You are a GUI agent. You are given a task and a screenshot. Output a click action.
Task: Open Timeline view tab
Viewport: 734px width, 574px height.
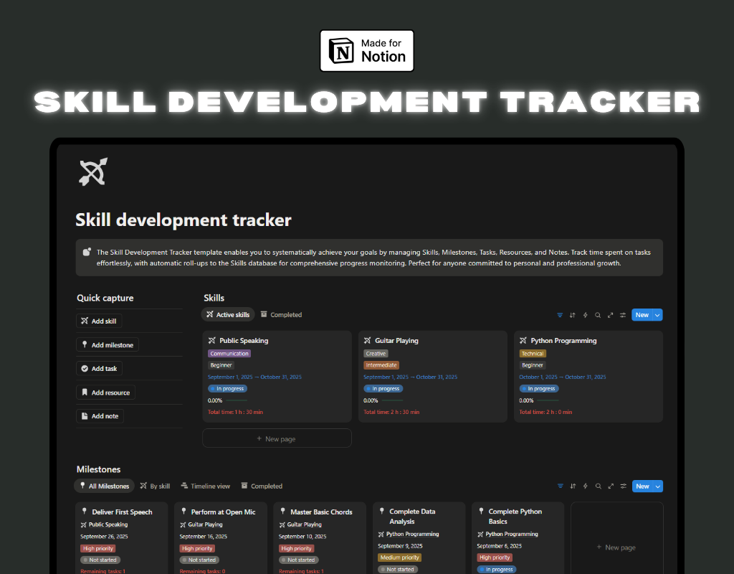(206, 486)
